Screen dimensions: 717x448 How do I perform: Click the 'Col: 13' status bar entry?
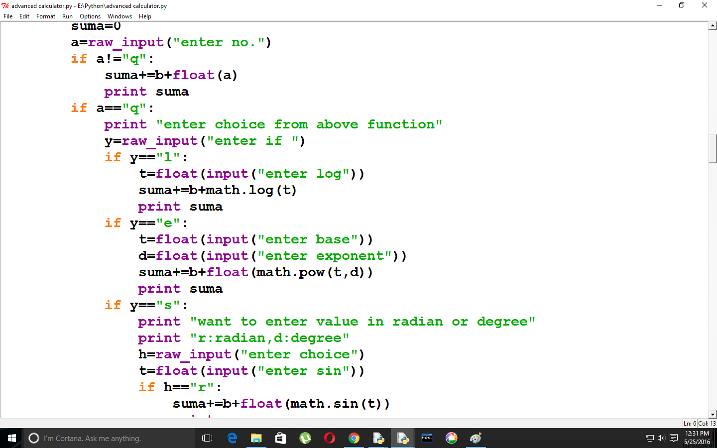pos(707,424)
